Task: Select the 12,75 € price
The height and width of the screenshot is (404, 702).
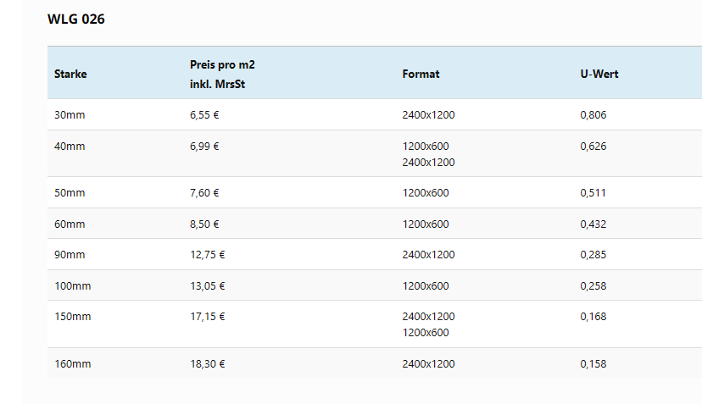Action: [x=207, y=255]
